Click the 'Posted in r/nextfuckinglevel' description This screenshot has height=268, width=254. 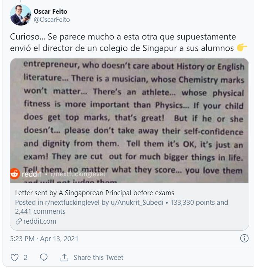[122, 207]
